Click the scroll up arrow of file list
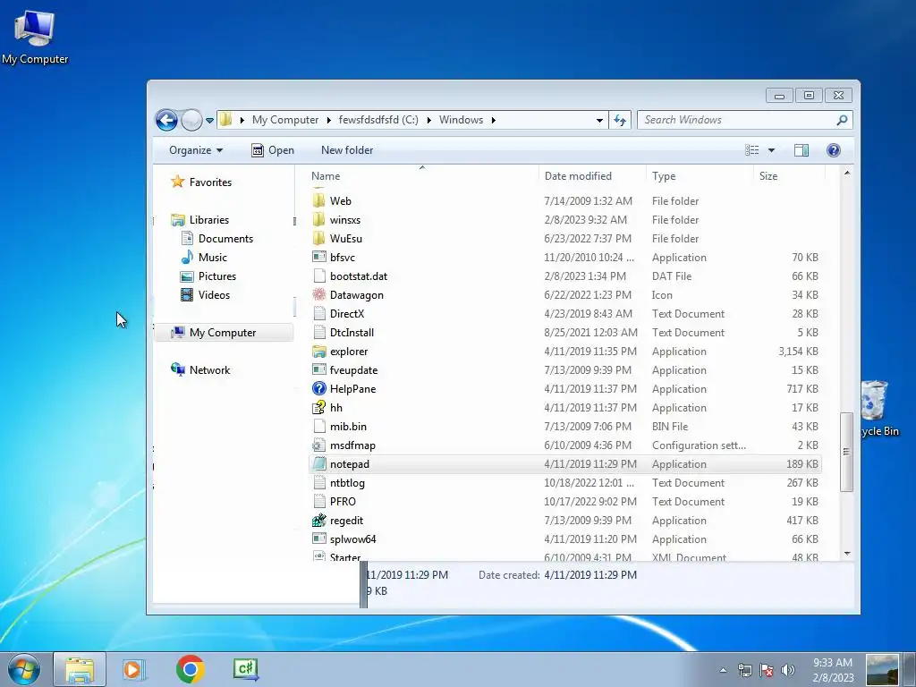The image size is (916, 687). [x=847, y=173]
